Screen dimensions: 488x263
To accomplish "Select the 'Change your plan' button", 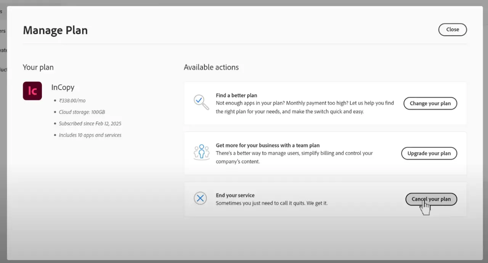I will coord(430,103).
